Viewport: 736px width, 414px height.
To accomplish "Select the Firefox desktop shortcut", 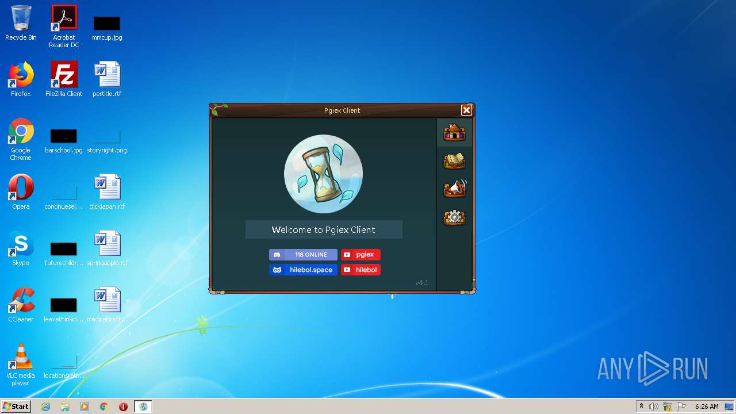I will coord(21,79).
